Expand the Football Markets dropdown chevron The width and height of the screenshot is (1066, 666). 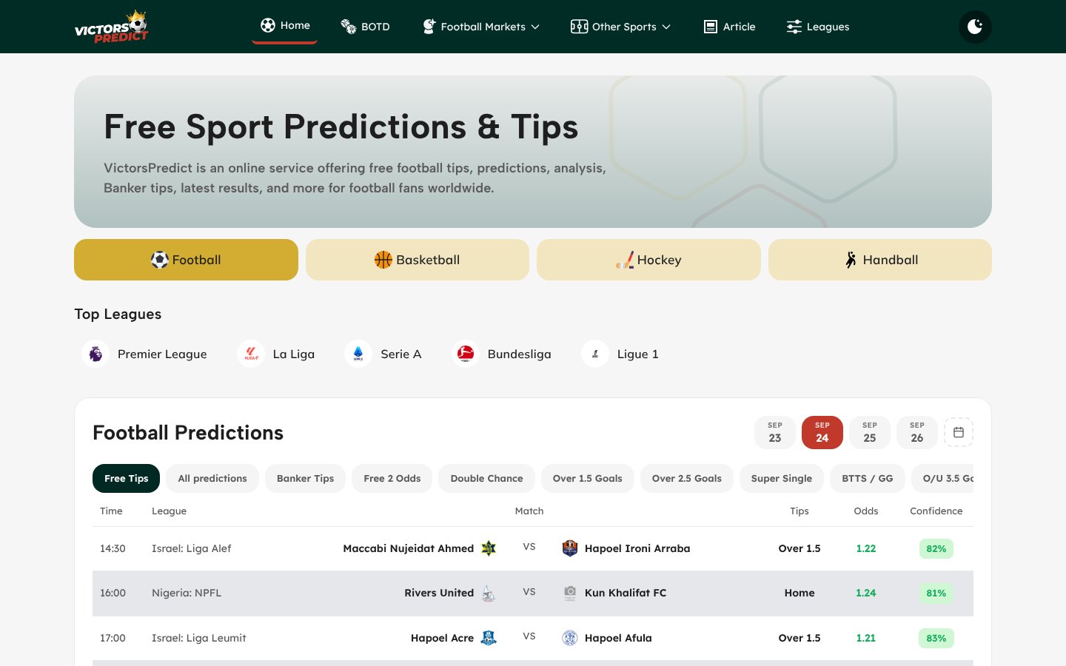pos(535,27)
